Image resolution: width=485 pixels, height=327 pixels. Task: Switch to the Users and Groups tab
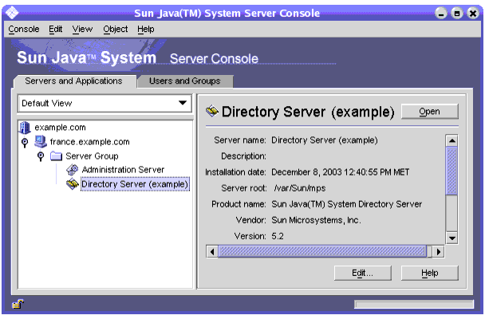pos(184,81)
